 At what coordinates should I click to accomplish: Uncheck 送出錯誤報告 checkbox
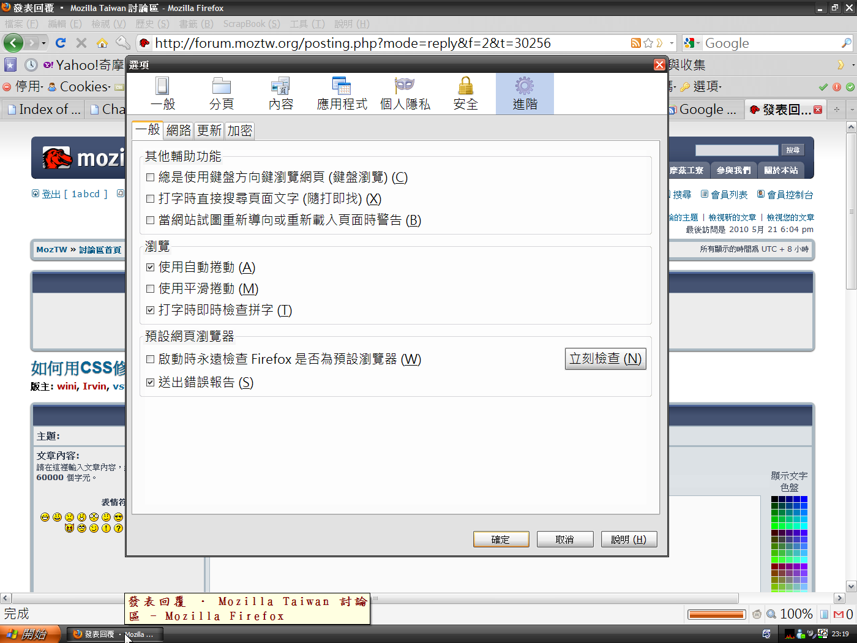(x=151, y=383)
